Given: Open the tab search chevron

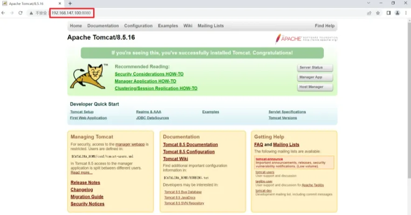Looking at the screenshot, I should pyautogui.click(x=369, y=3).
